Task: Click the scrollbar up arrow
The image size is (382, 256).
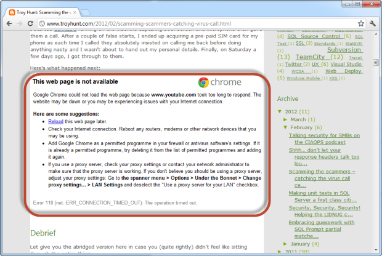Action: (x=376, y=34)
